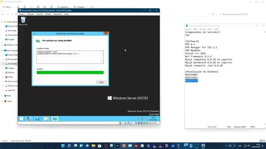Image resolution: width=266 pixels, height=149 pixels.
Task: Click the Copy icon in File Explorer toolbar
Action: [25, 7]
